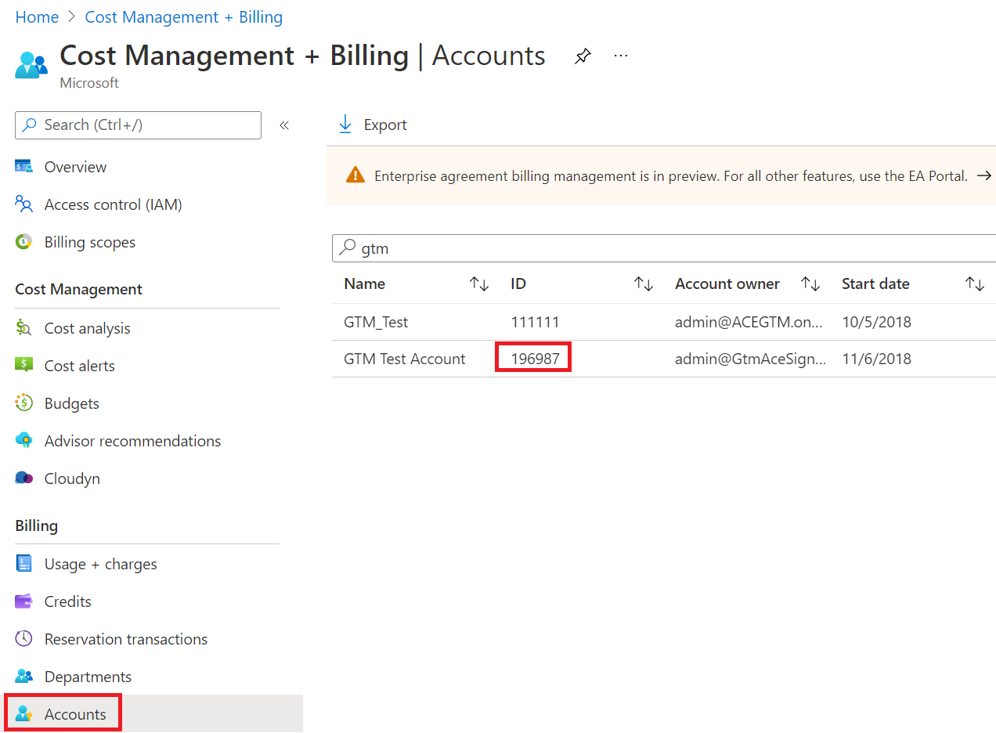Collapse the sidebar with double chevron
The height and width of the screenshot is (733, 996).
[x=284, y=125]
